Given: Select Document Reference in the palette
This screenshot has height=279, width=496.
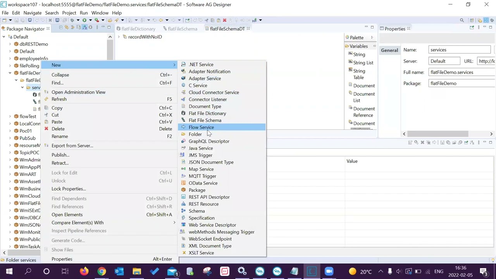Looking at the screenshot, I should pyautogui.click(x=361, y=112).
